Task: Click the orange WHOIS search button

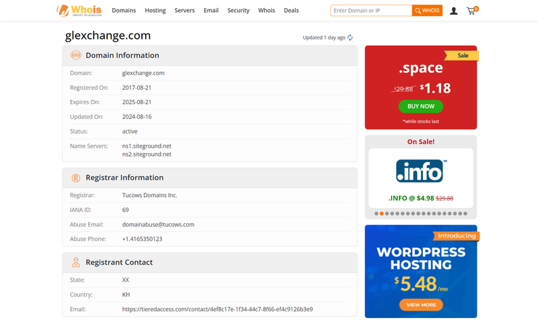Action: (427, 11)
